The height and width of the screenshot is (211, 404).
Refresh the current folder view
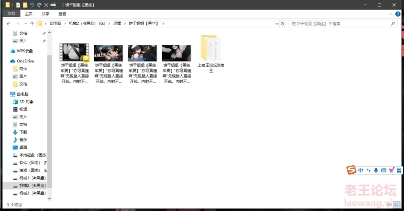pos(281,24)
